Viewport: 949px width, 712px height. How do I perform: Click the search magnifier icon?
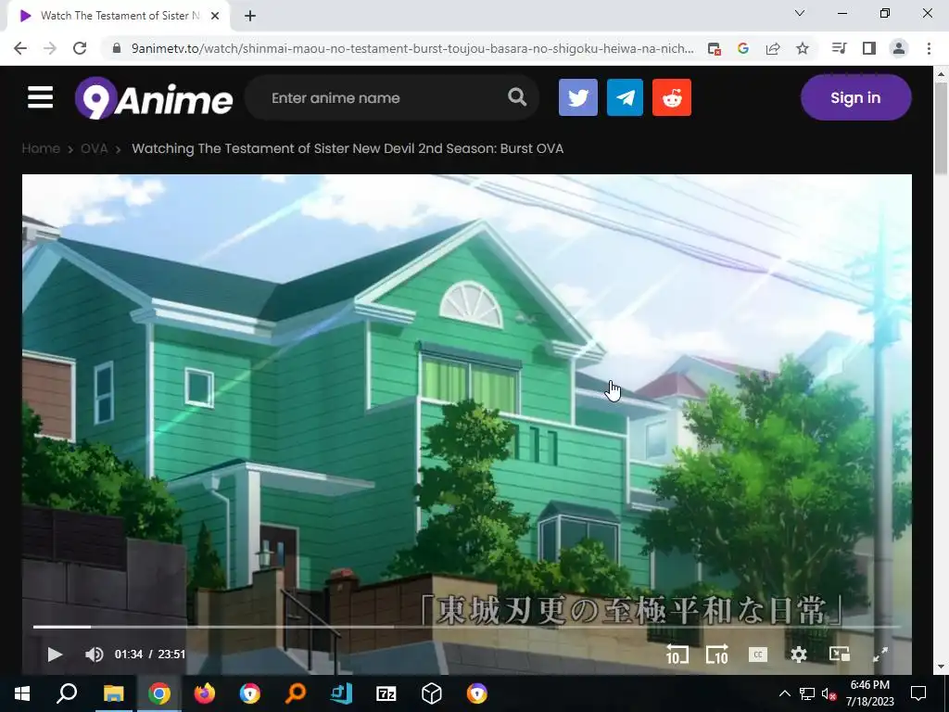(x=517, y=96)
